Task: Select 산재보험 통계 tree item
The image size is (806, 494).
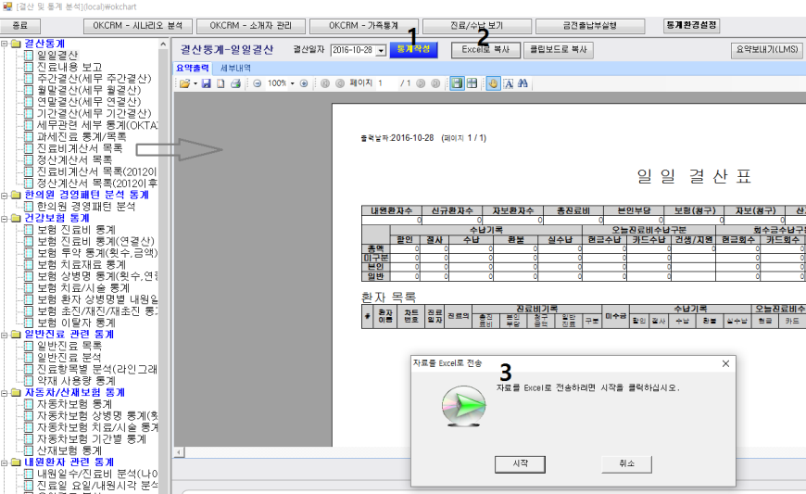Action: coord(69,450)
